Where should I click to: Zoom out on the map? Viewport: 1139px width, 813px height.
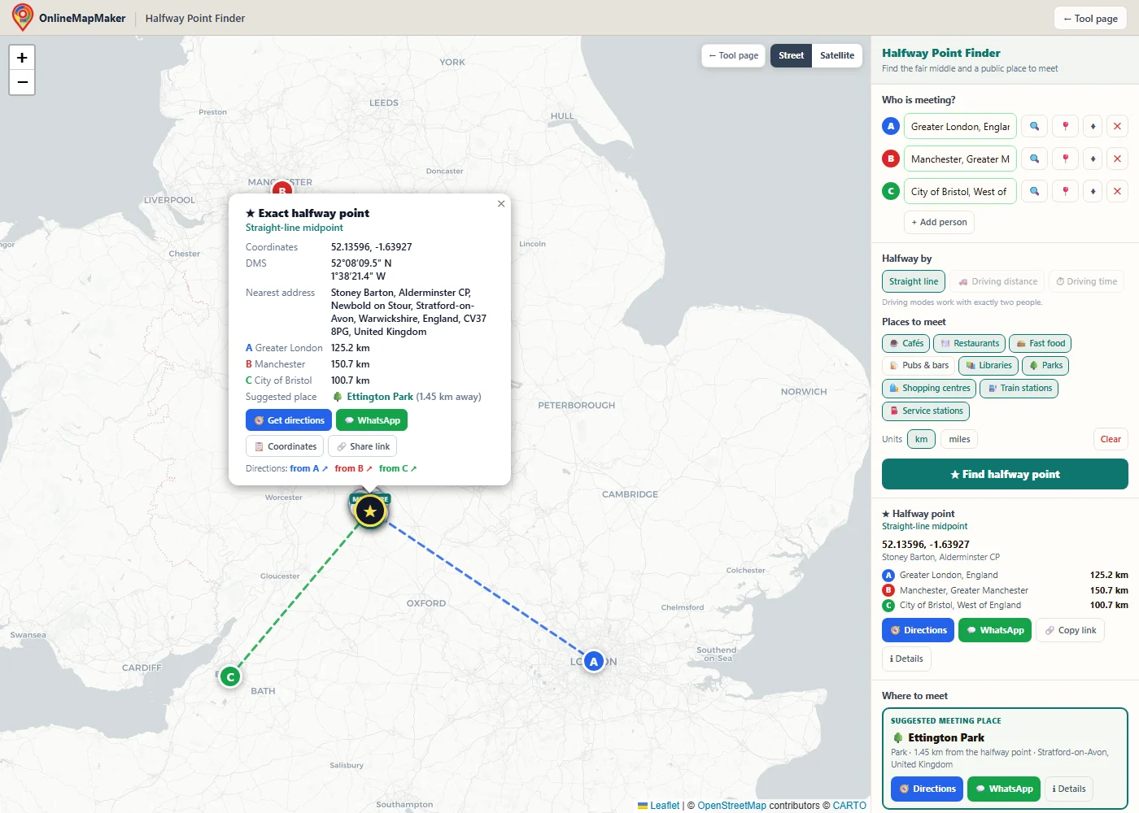coord(22,82)
